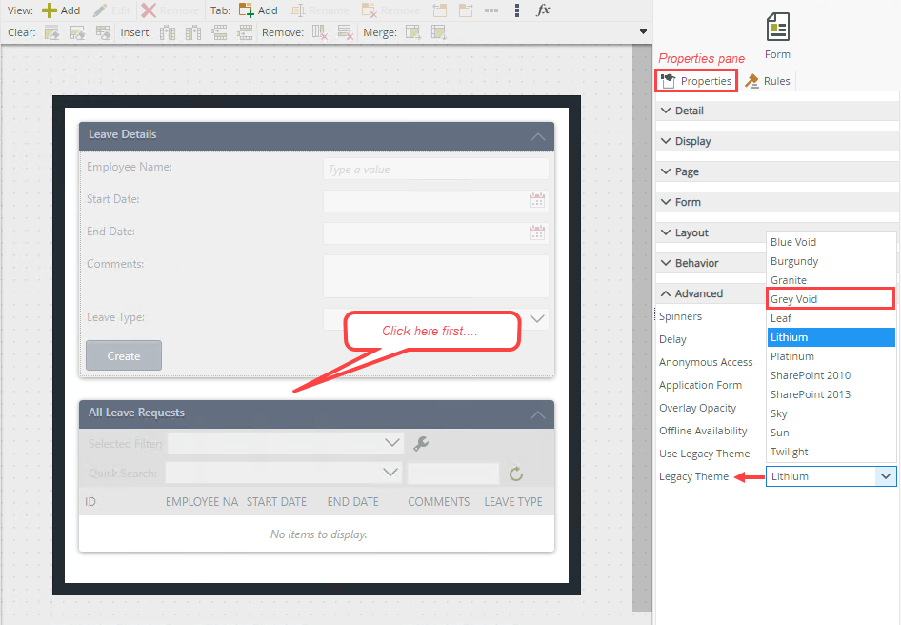Open the Leave Type dropdown
Image resolution: width=901 pixels, height=625 pixels.
click(x=536, y=318)
